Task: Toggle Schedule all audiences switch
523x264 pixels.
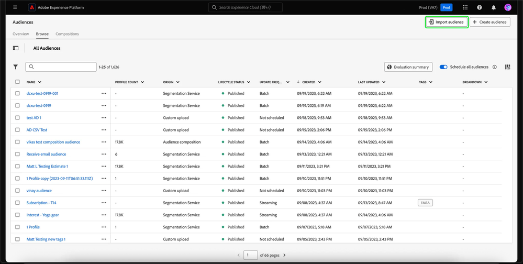Action: (443, 67)
